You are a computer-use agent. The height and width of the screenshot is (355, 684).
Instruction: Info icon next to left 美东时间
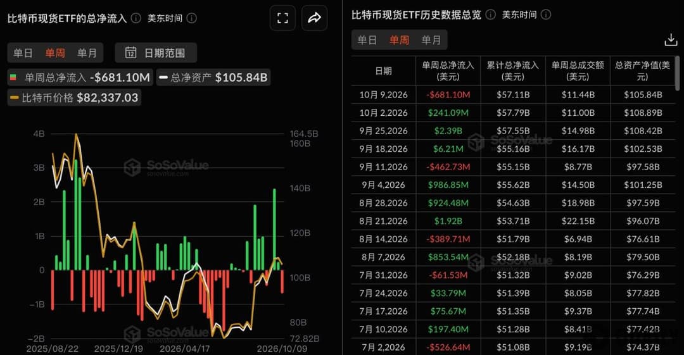click(x=191, y=18)
